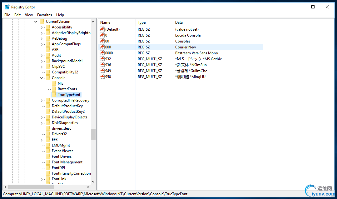Click the Drivers32 folder icon

[x=48, y=134]
